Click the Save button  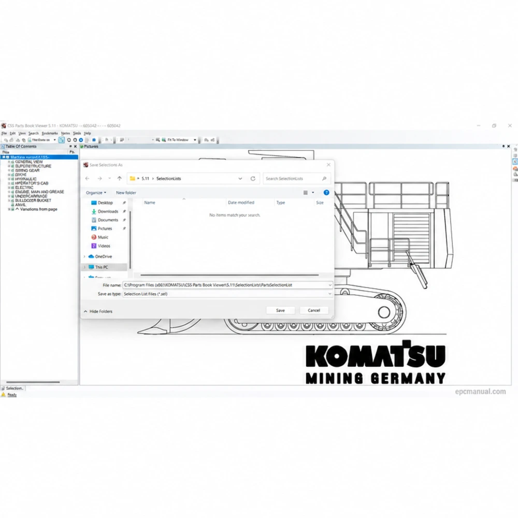click(x=280, y=310)
